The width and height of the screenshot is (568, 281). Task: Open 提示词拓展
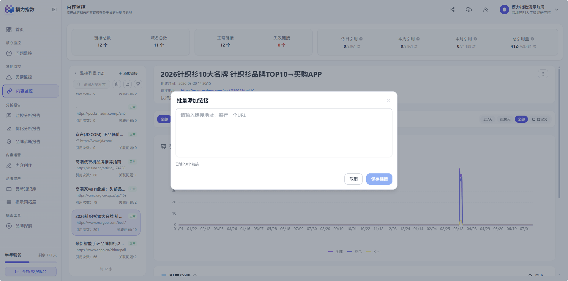click(x=31, y=202)
